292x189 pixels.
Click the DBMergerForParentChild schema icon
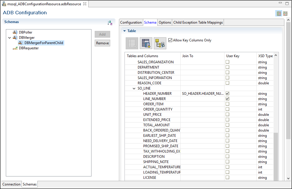[20, 43]
